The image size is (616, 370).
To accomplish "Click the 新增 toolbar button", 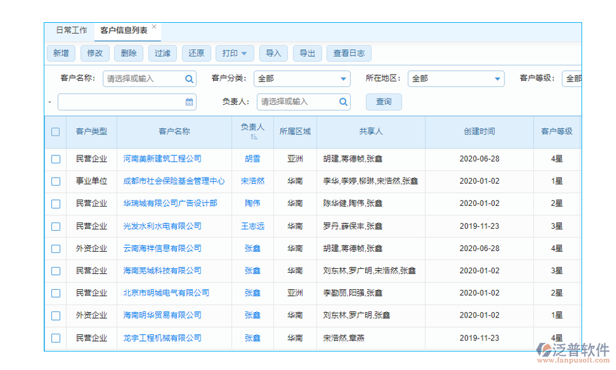I will pos(61,53).
